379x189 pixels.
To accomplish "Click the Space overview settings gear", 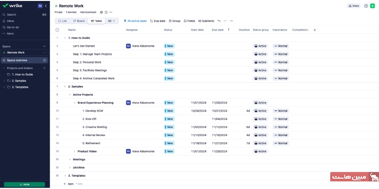I will coord(45,60).
